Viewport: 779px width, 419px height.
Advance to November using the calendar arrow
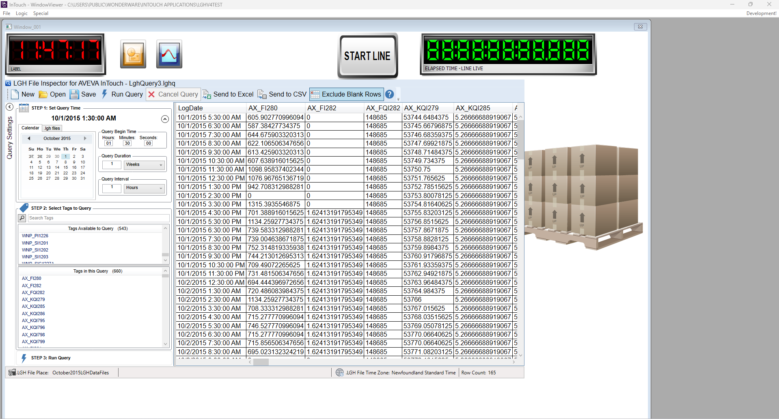[x=85, y=138]
